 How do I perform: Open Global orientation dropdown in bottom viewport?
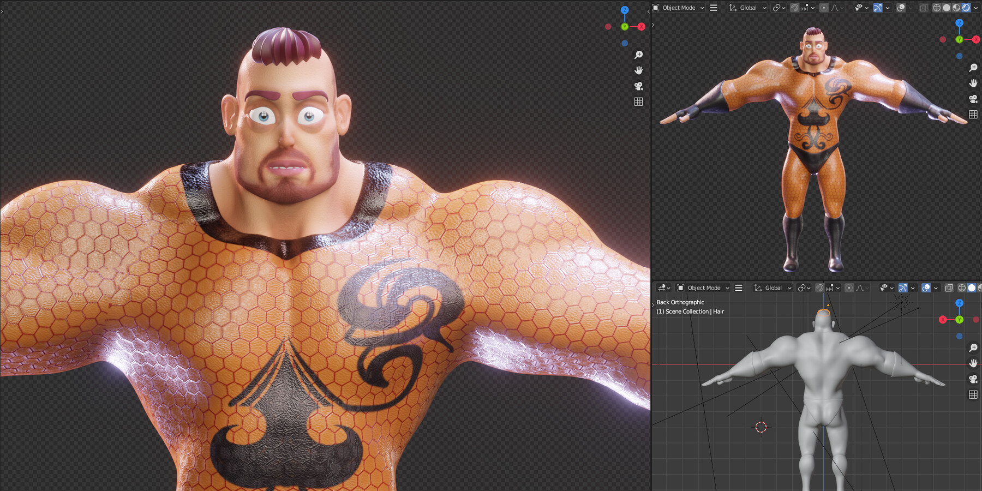(773, 288)
